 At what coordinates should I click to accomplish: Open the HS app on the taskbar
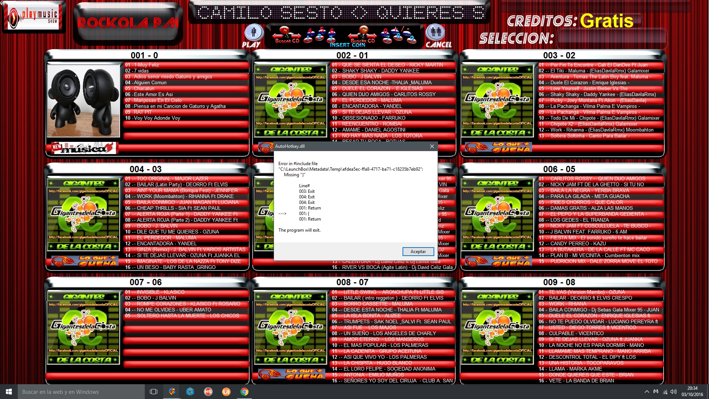(x=208, y=392)
